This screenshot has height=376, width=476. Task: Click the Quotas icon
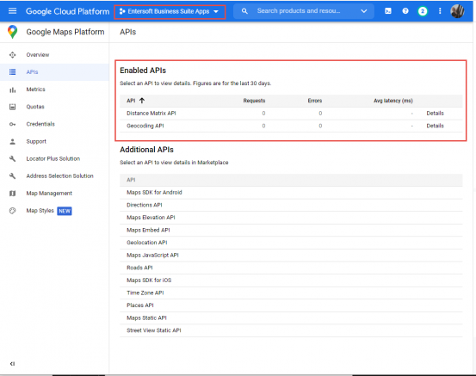point(12,107)
